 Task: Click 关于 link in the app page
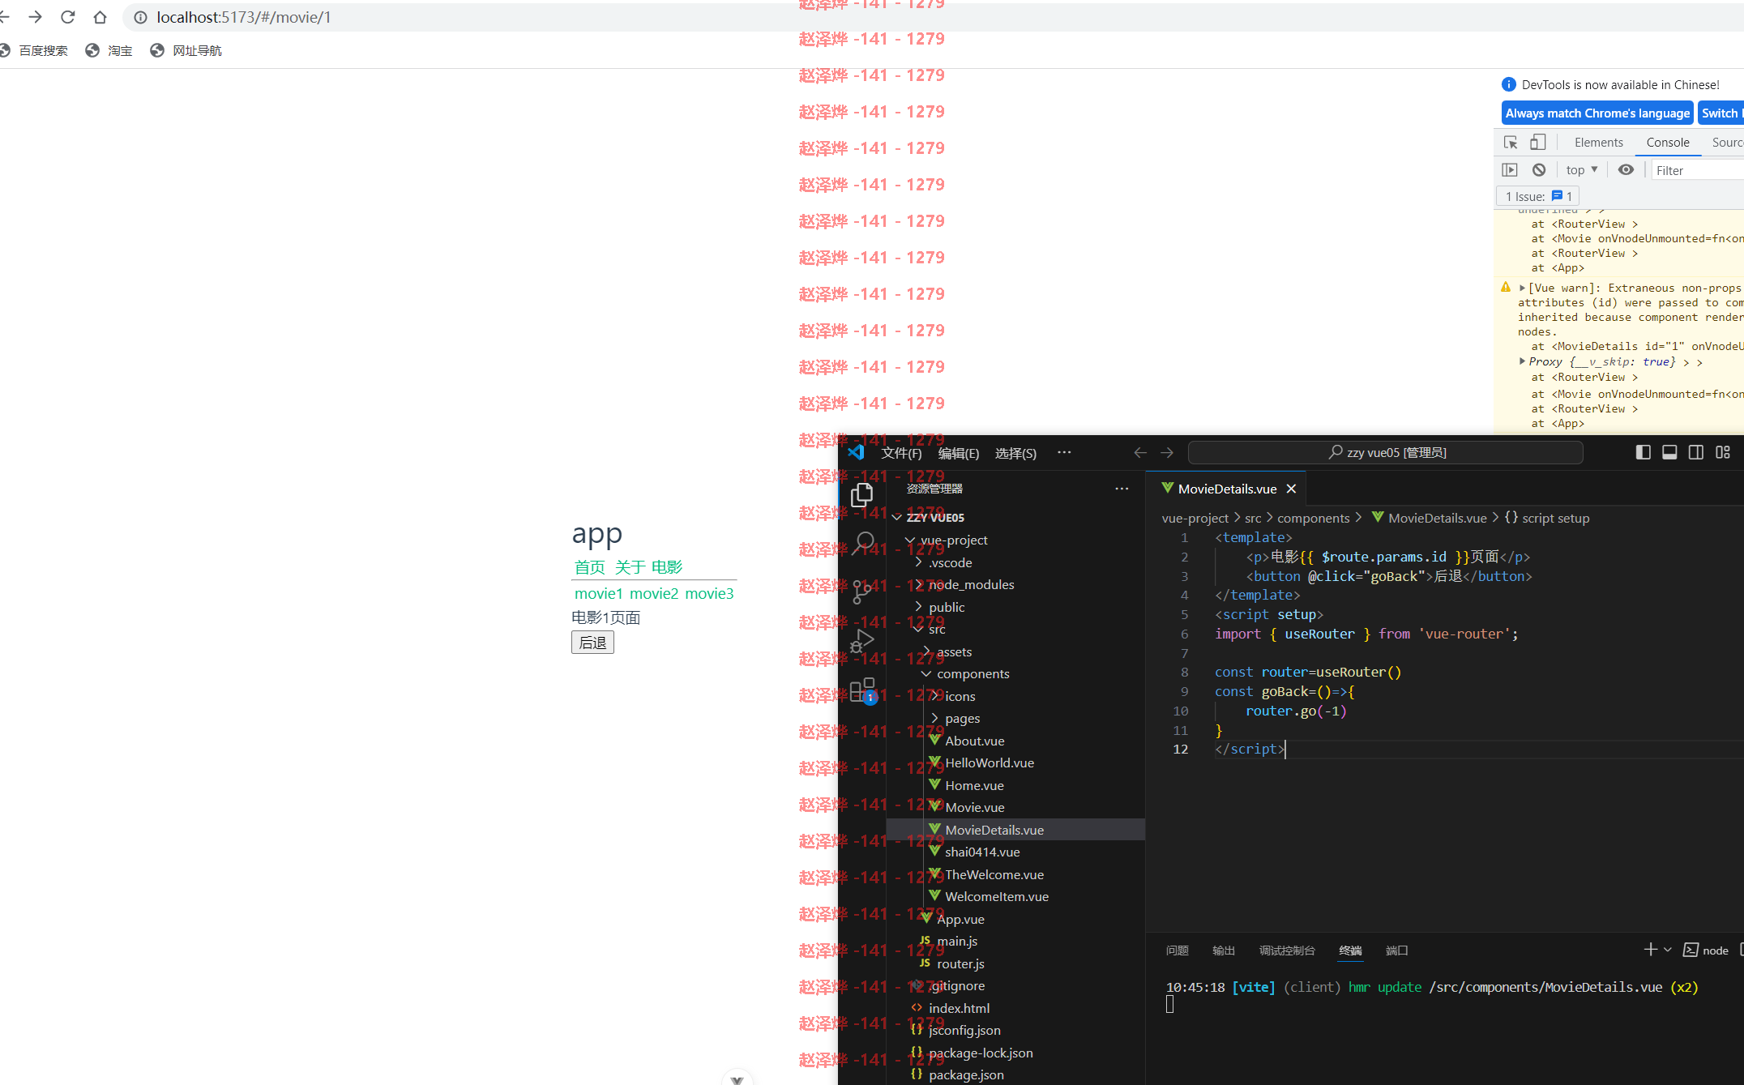pos(630,567)
